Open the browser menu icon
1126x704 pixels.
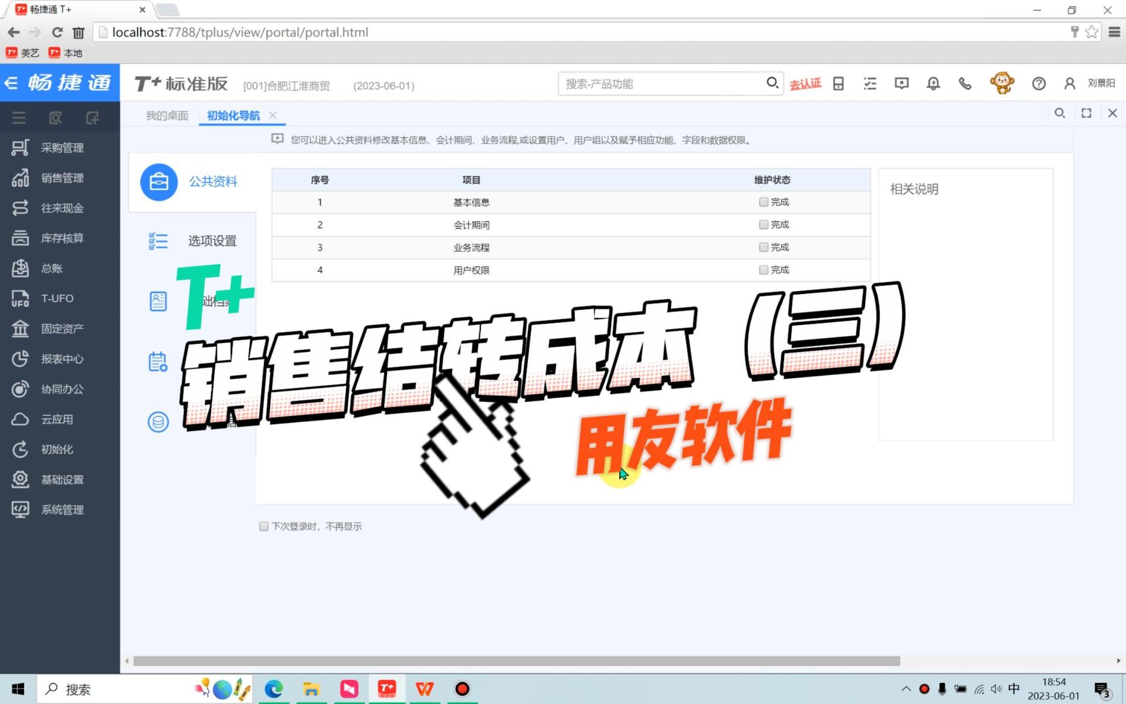click(1114, 32)
